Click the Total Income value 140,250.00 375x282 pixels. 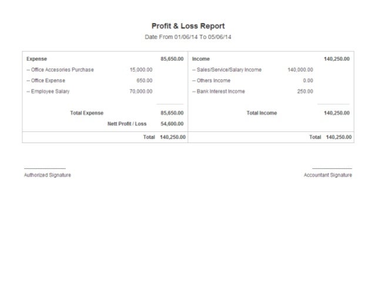point(337,113)
